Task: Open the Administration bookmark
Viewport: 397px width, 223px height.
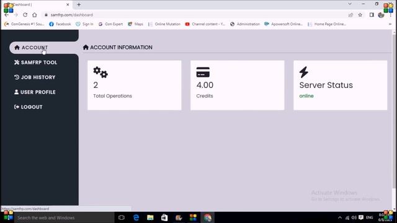Action: [x=245, y=24]
